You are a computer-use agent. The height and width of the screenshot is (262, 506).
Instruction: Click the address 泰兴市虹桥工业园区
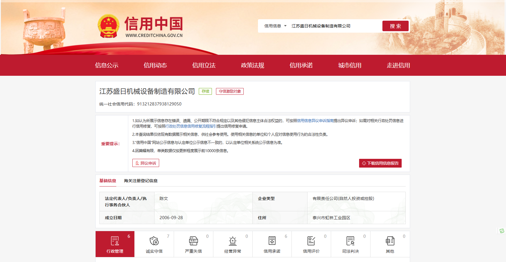click(331, 218)
